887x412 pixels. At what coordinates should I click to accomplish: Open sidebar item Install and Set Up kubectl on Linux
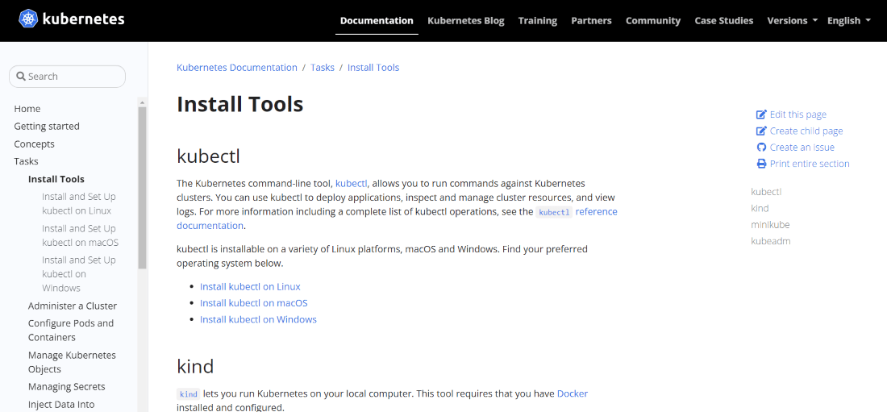[x=79, y=204]
